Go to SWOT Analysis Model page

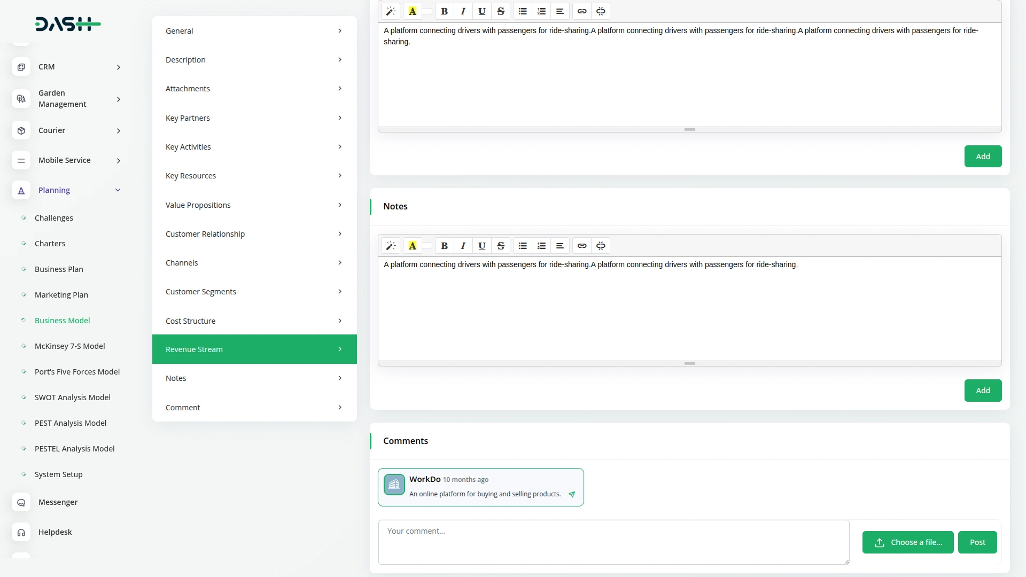(72, 397)
